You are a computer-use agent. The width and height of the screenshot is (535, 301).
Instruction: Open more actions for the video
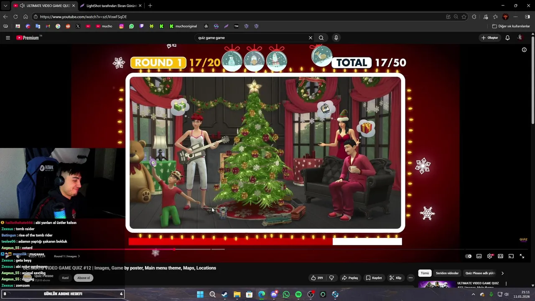410,278
